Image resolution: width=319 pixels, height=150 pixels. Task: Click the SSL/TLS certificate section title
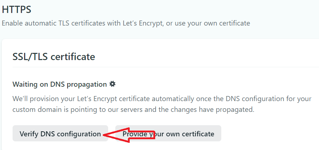[x=54, y=57]
